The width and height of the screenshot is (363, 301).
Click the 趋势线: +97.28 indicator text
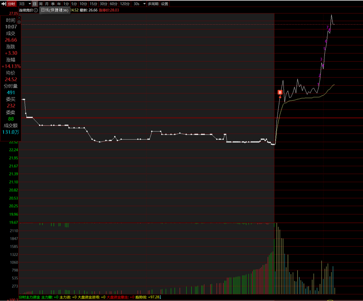pyautogui.click(x=148, y=297)
